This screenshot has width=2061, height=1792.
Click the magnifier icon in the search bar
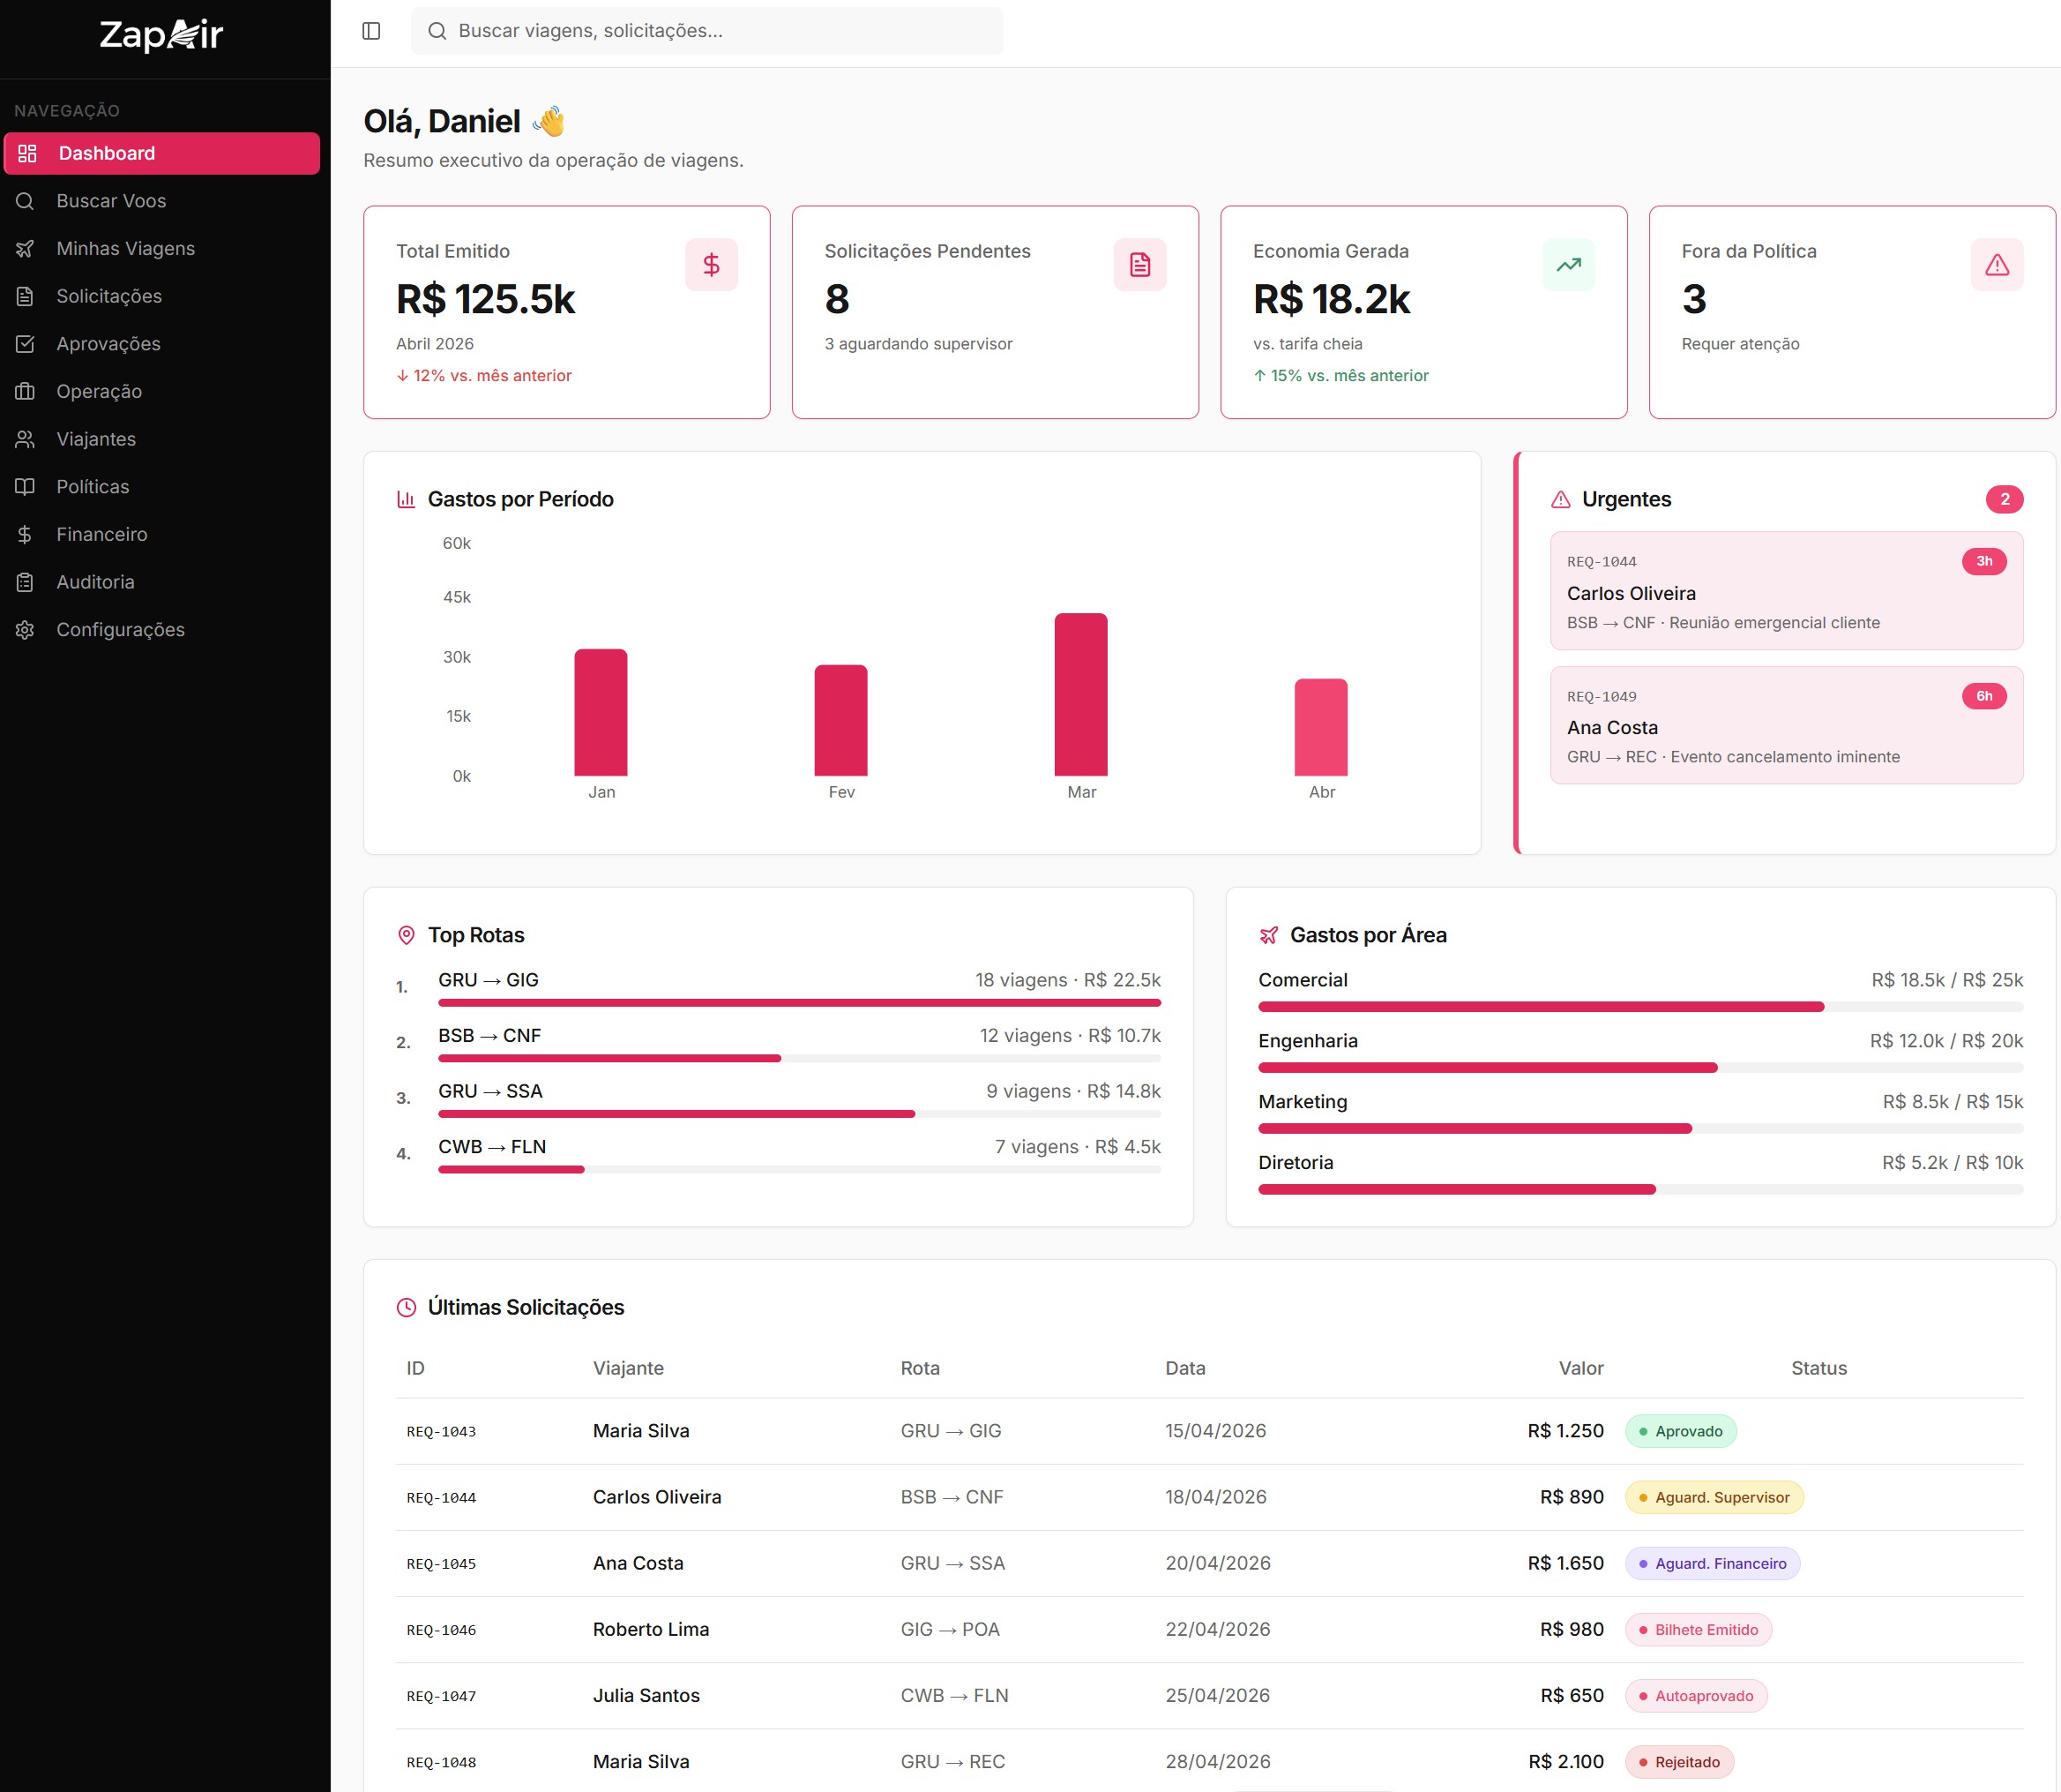point(437,31)
